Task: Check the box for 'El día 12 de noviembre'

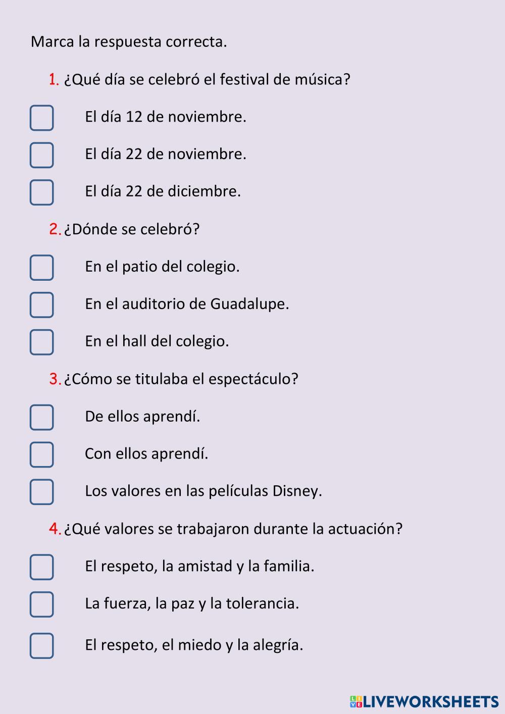Action: [x=41, y=118]
